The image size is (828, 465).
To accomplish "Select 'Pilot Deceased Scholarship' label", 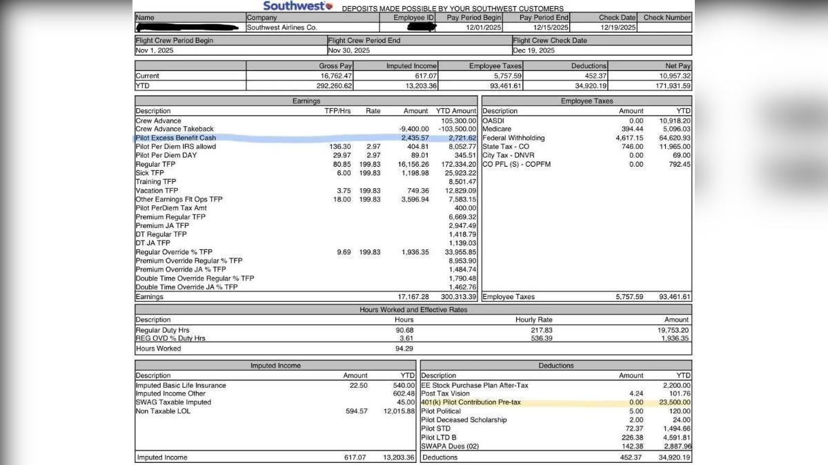I will (x=464, y=420).
